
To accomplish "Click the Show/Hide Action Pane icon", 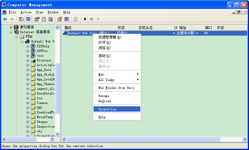I will point(67,19).
